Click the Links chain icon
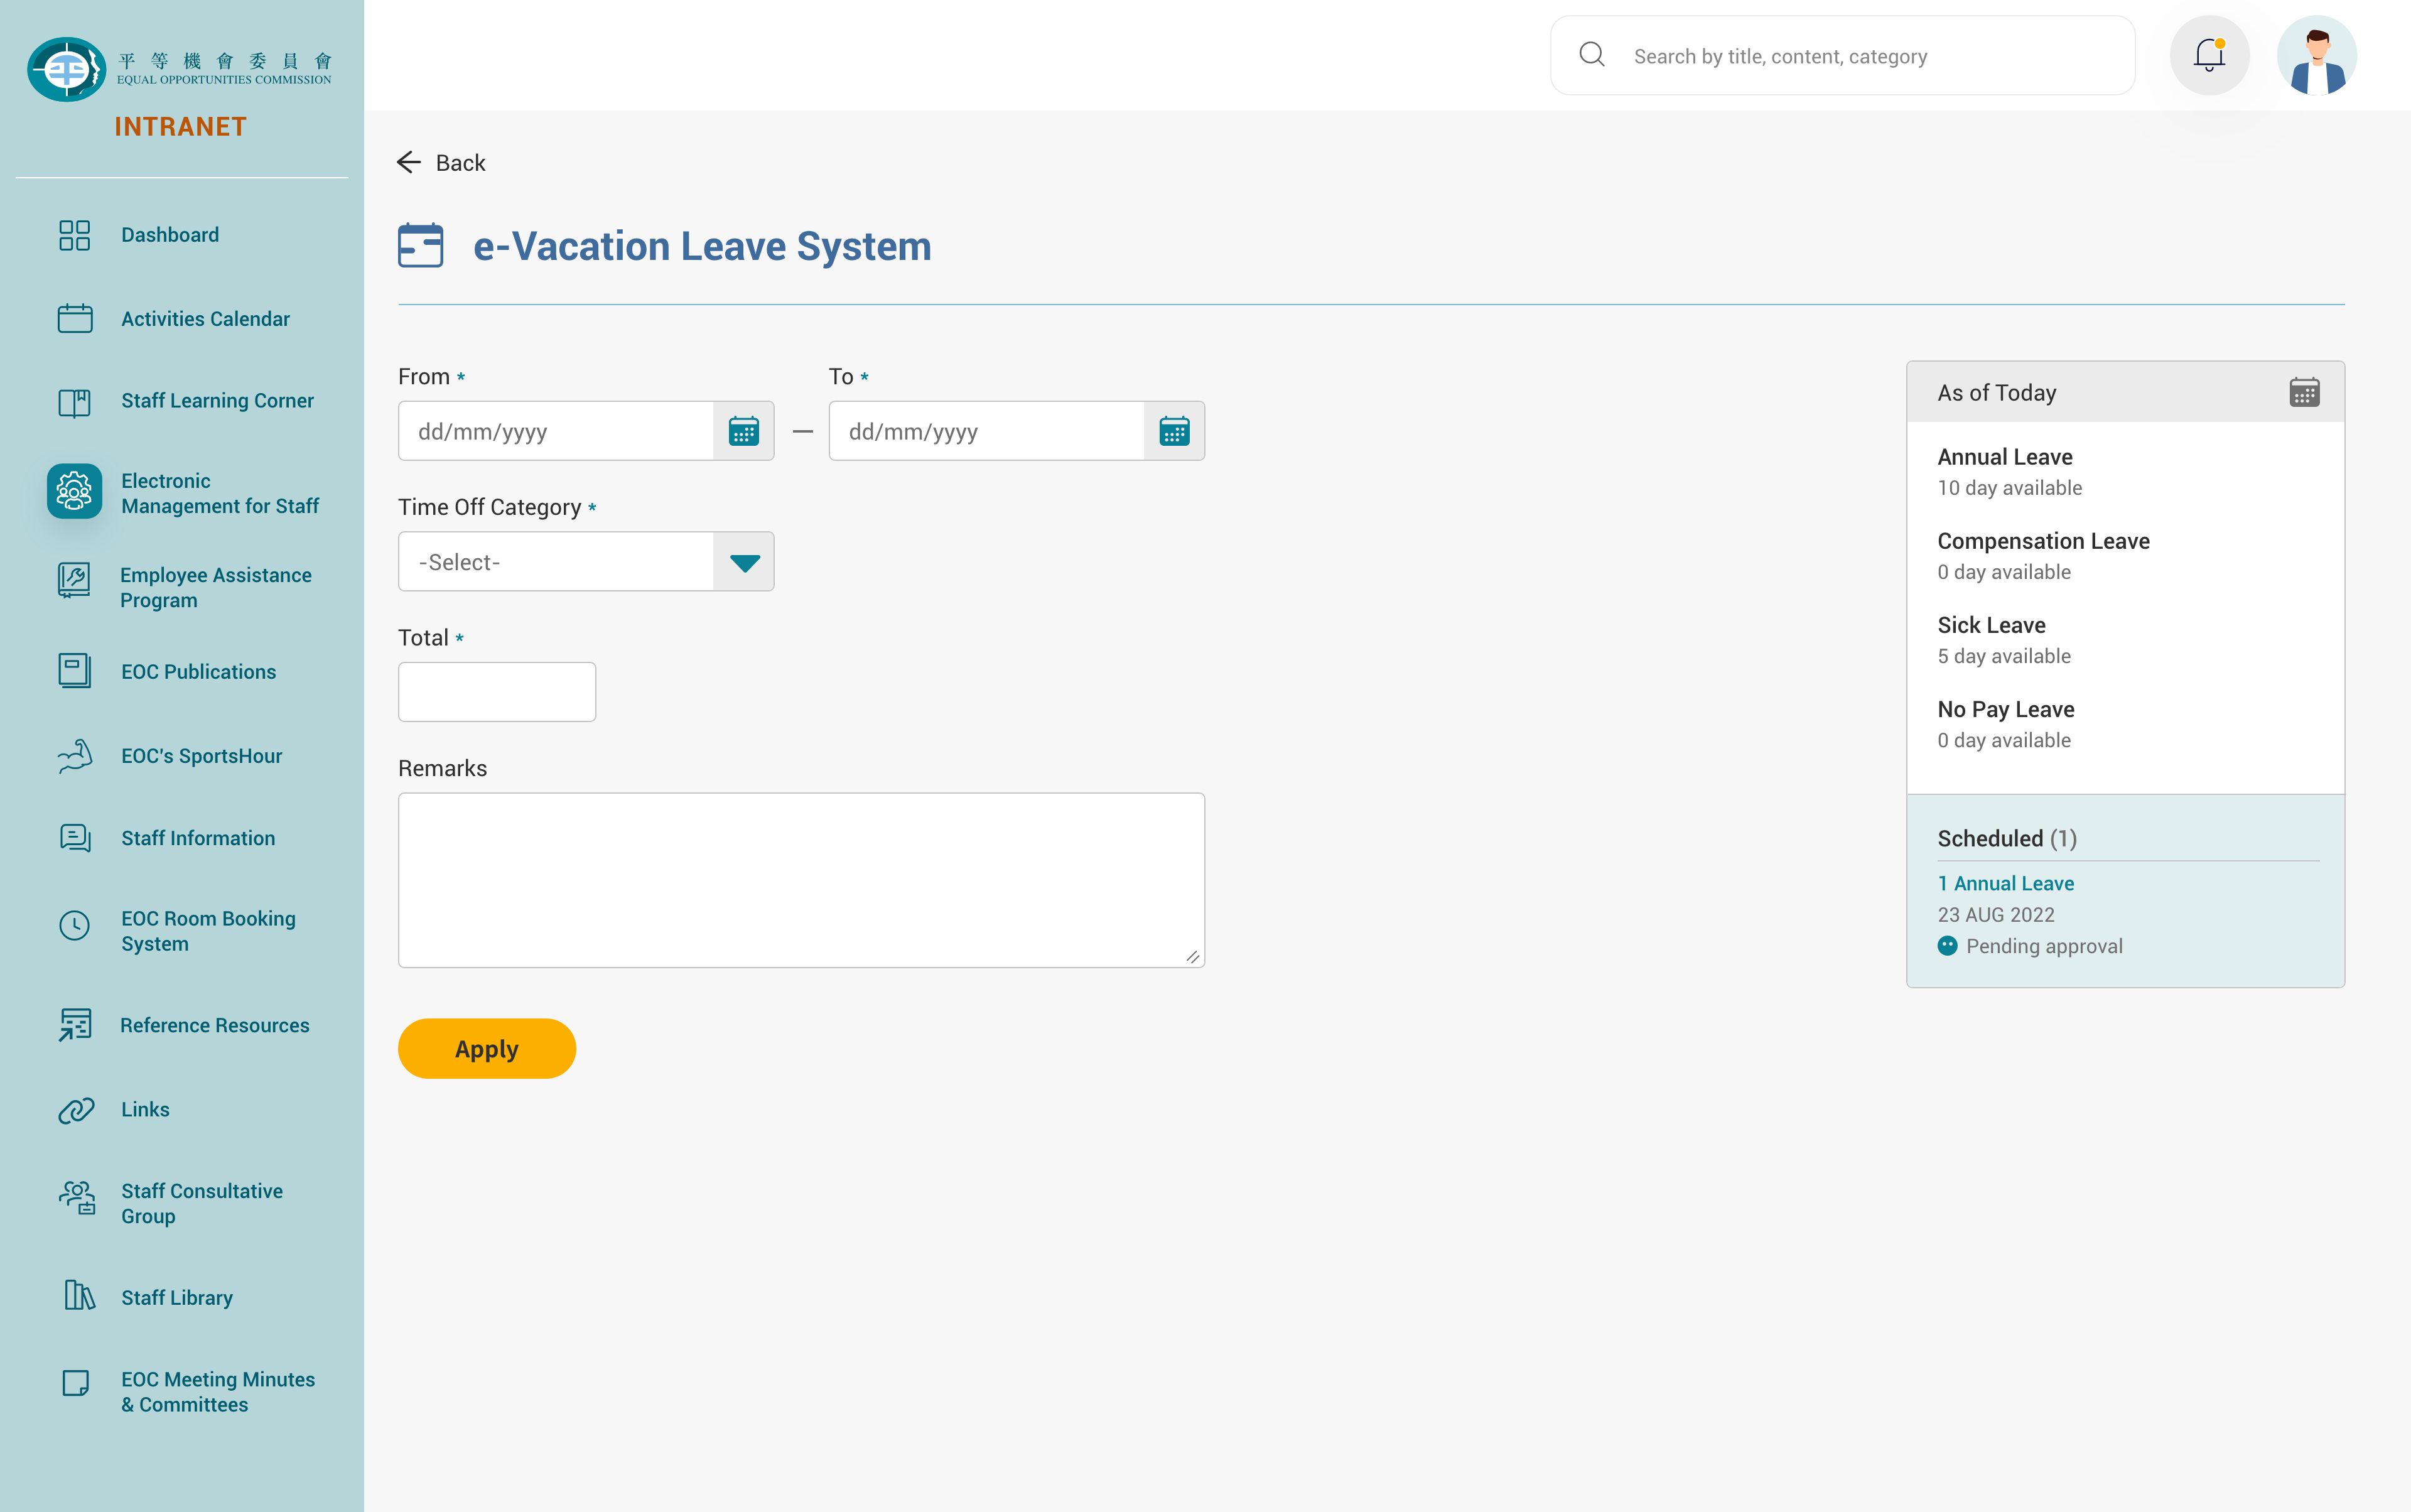The image size is (2411, 1512). [x=75, y=1110]
